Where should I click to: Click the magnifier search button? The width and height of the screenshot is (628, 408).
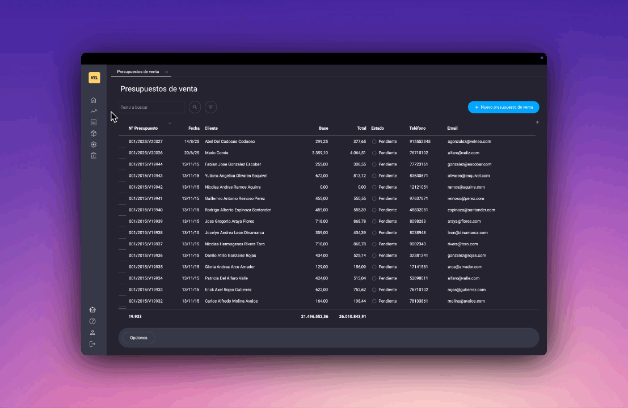(195, 107)
